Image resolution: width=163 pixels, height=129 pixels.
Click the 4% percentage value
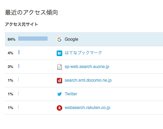pyautogui.click(x=10, y=53)
